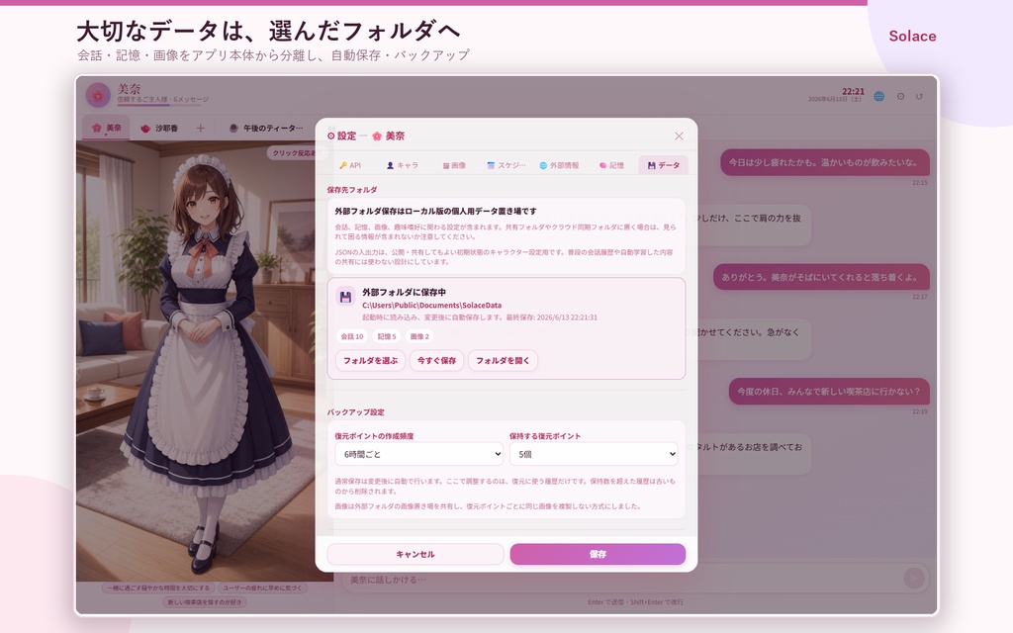
Task: Click trait chip 新しい喫茶店を探すのが好き
Action: click(205, 602)
